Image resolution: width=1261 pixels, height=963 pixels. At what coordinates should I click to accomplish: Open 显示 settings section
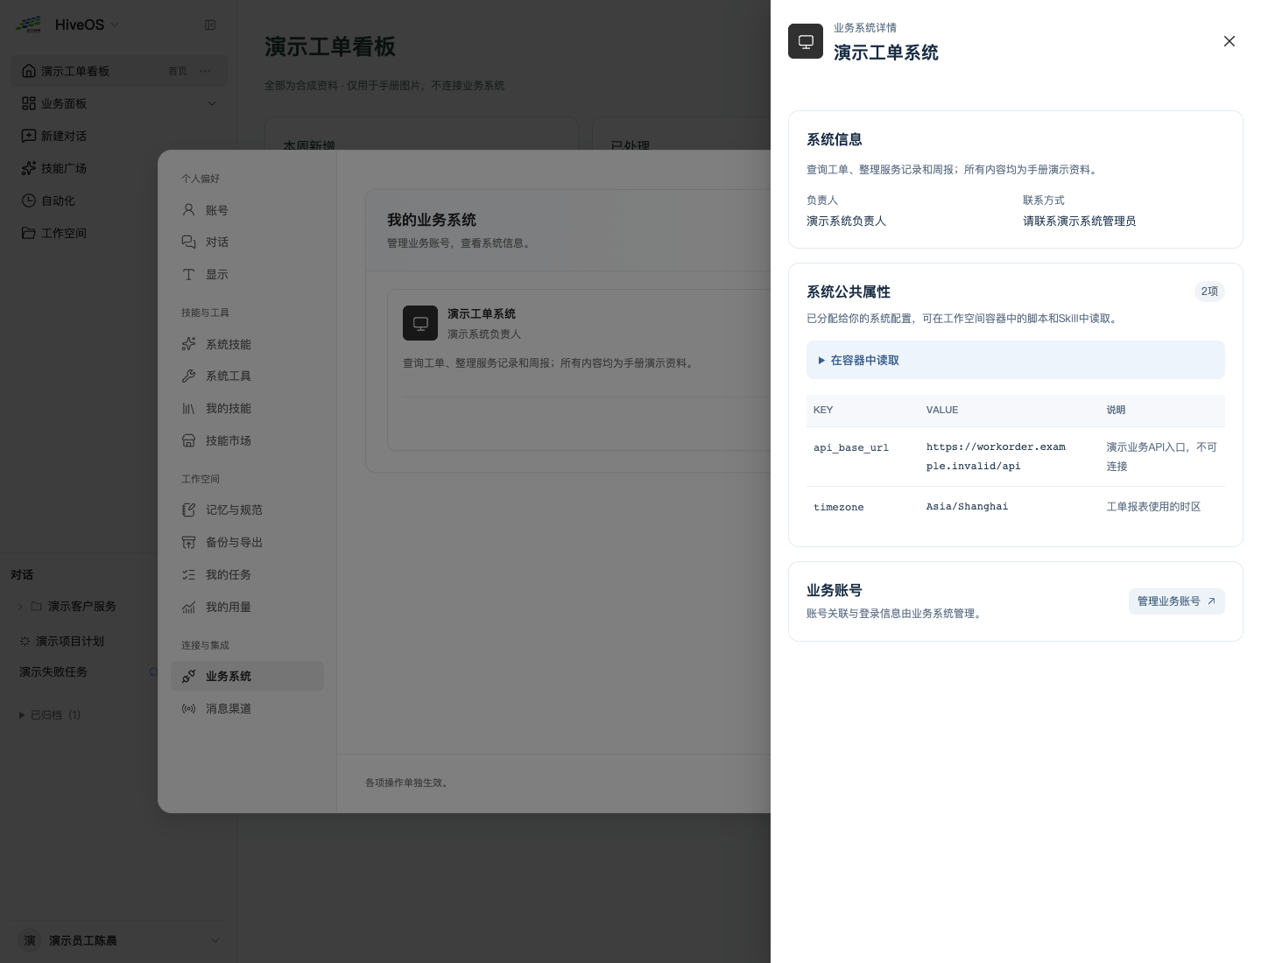247,274
